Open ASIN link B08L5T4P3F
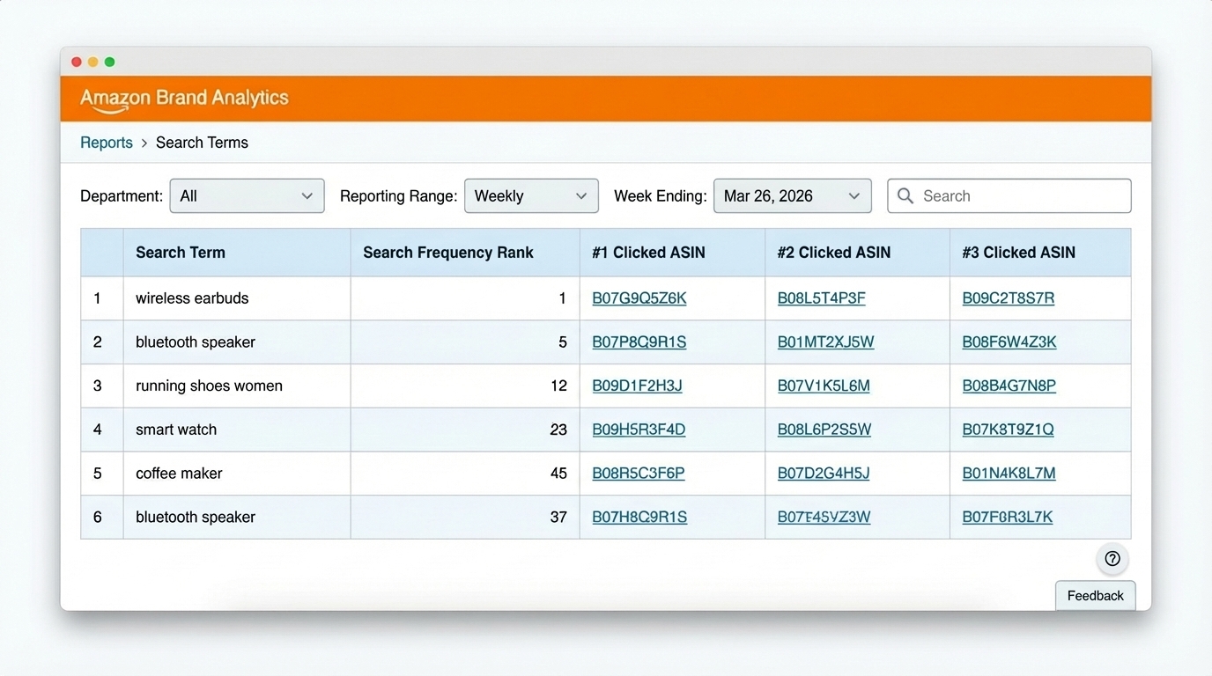Screen dimensions: 1212x676 (x=823, y=298)
